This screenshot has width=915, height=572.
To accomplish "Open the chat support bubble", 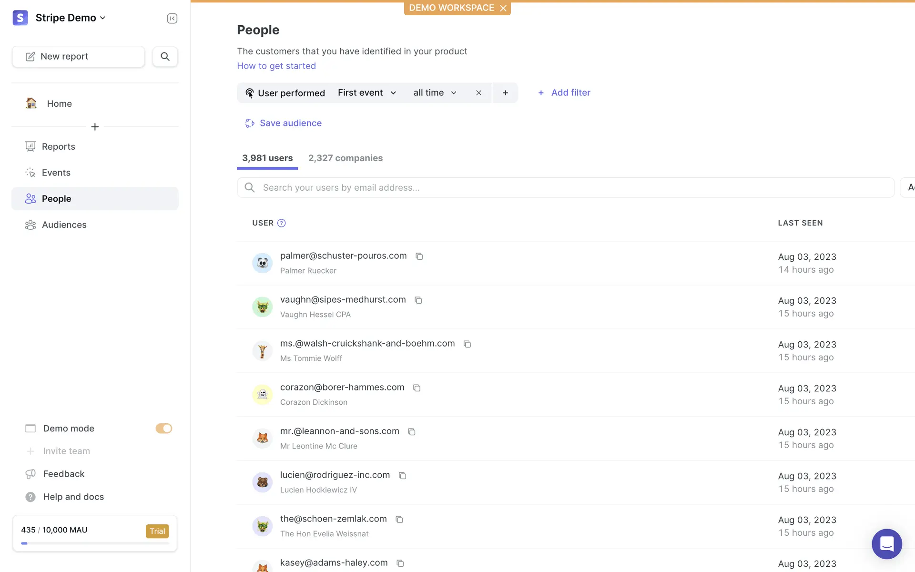I will click(x=886, y=543).
